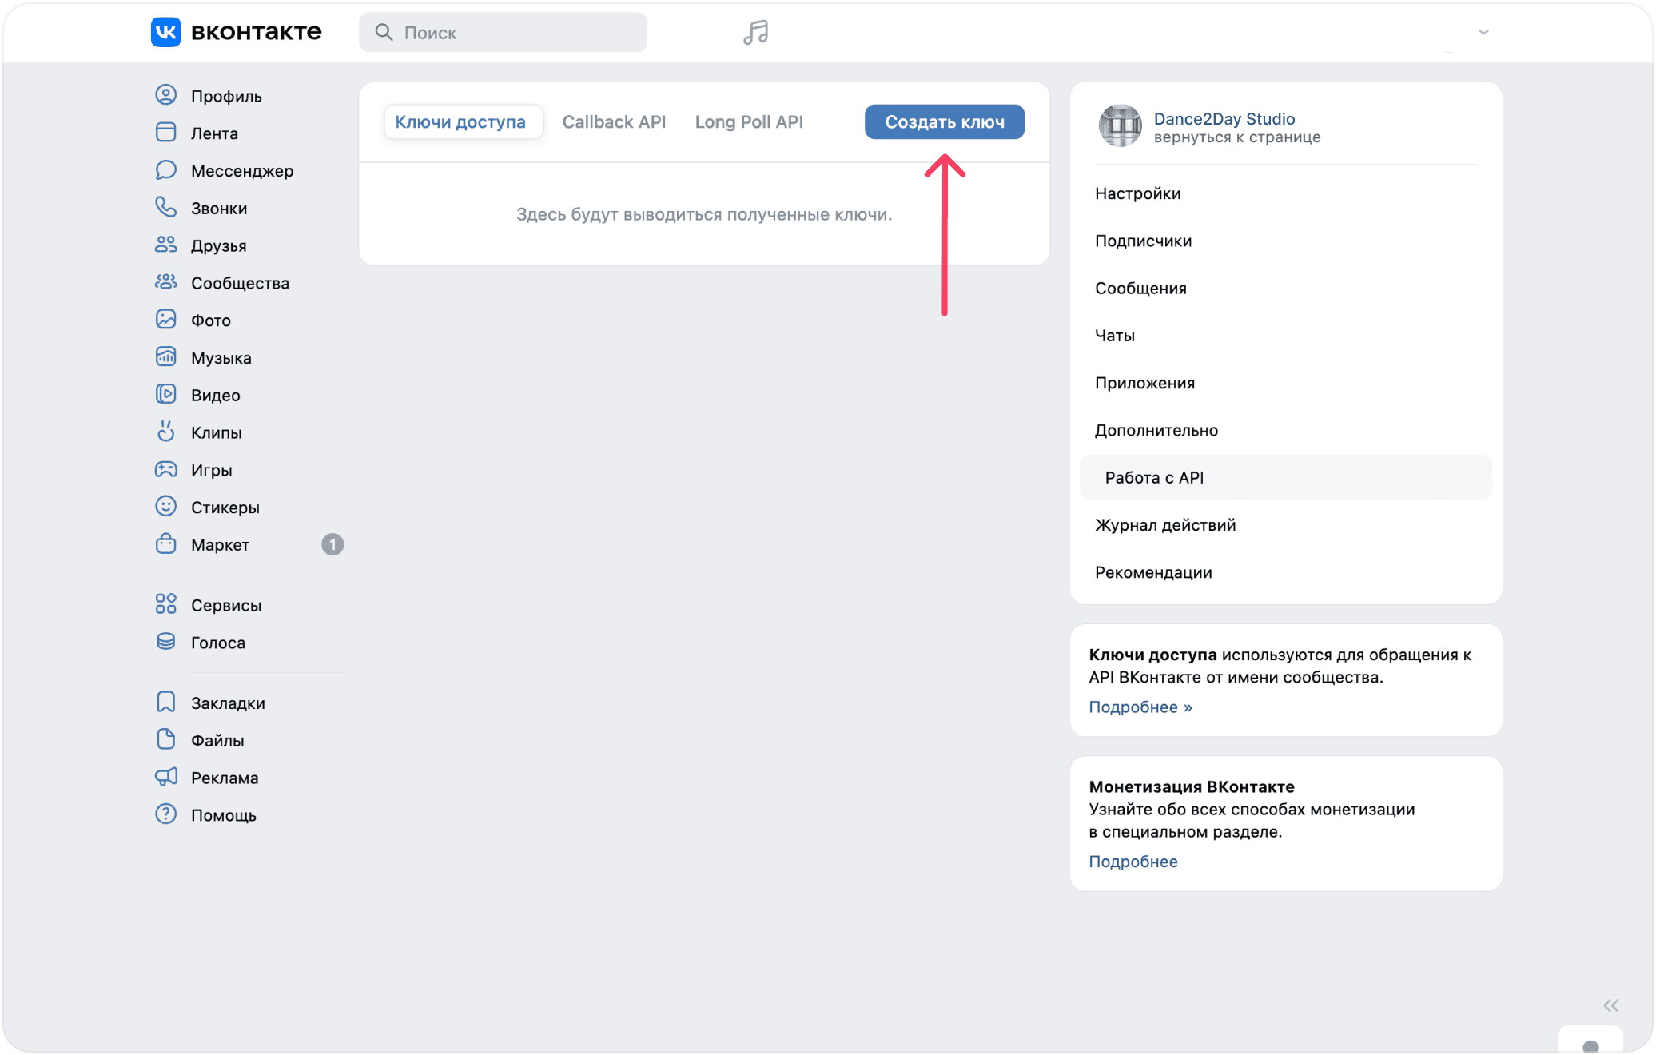The image size is (1656, 1055).
Task: Switch to the Callback API tab
Action: coord(614,121)
